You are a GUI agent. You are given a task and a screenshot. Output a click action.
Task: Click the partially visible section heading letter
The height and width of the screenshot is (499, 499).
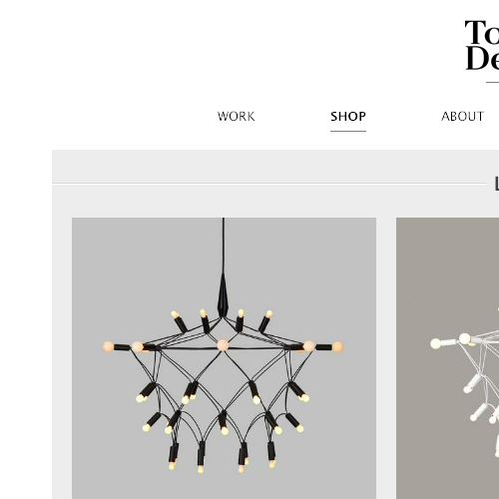[496, 184]
